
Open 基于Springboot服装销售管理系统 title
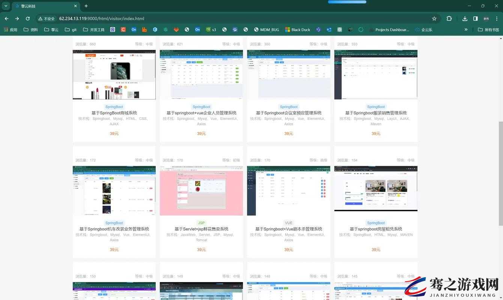click(x=376, y=113)
